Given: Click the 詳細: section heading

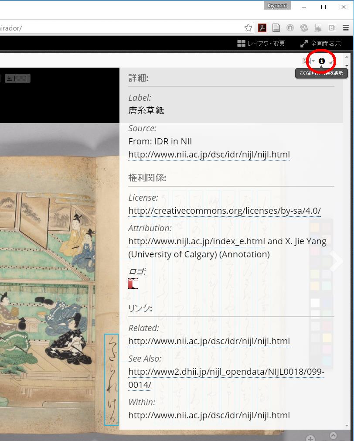Looking at the screenshot, I should pyautogui.click(x=138, y=78).
